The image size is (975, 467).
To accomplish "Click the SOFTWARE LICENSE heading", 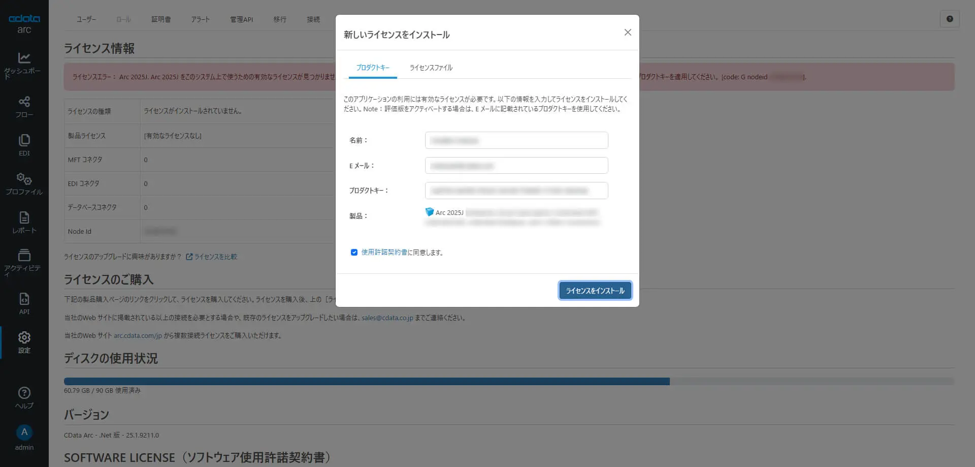I will coord(197,457).
